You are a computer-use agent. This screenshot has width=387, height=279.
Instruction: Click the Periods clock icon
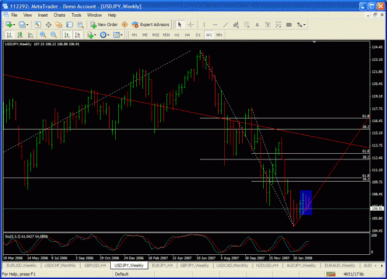pyautogui.click(x=103, y=35)
